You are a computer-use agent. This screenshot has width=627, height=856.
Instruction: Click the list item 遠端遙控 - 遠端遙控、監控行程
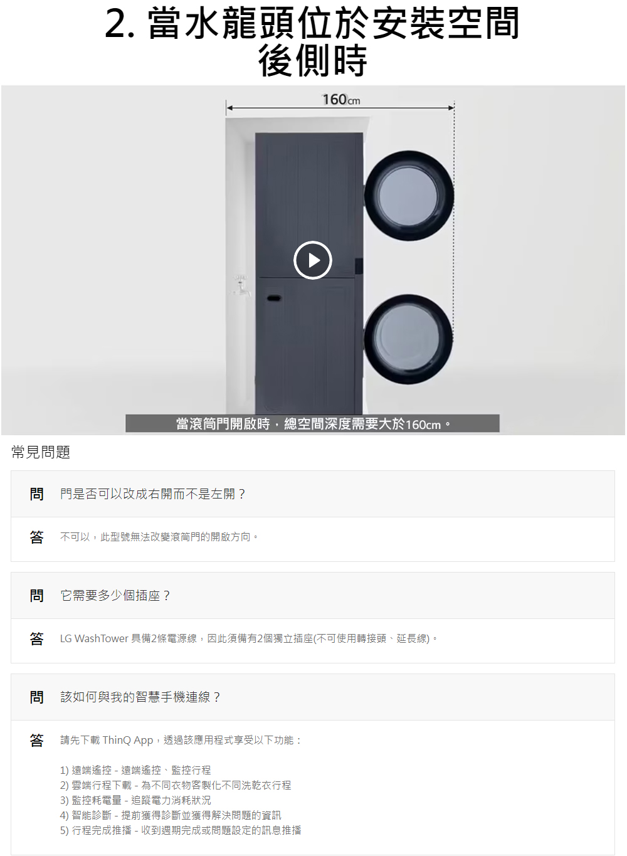point(135,770)
